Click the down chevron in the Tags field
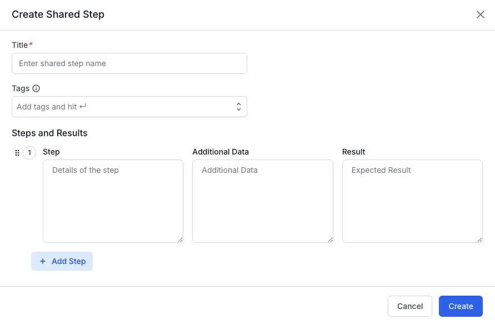 coord(238,109)
